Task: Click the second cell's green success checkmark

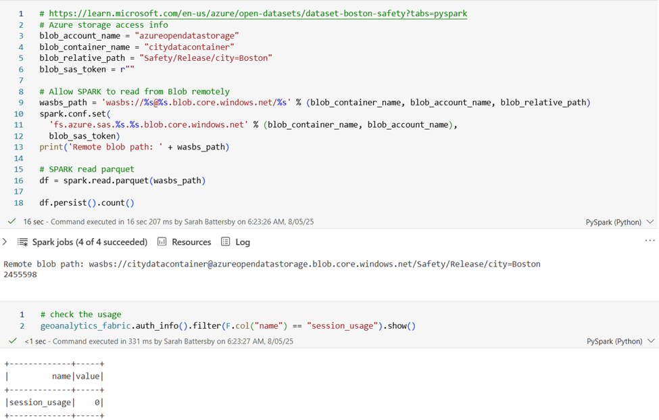Action: pos(12,341)
